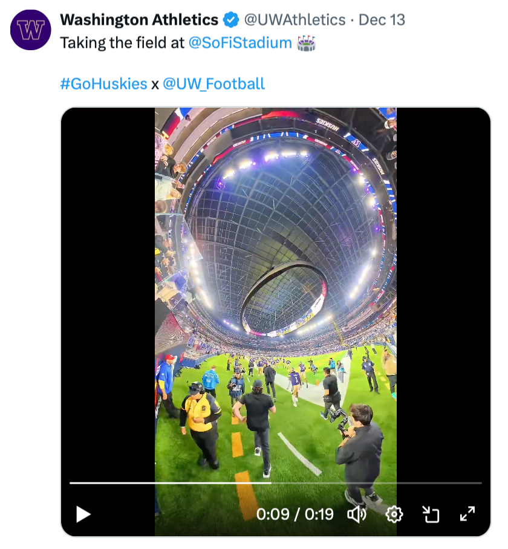Expand the video to fullscreen
Screen dimensions: 508x549
(x=467, y=514)
